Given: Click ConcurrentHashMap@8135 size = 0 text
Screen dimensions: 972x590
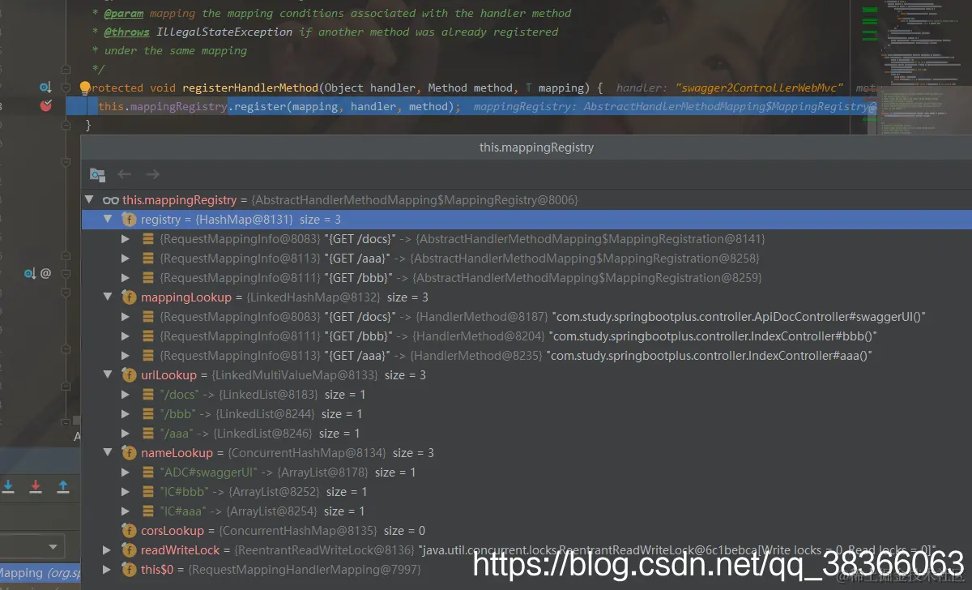Looking at the screenshot, I should [322, 531].
